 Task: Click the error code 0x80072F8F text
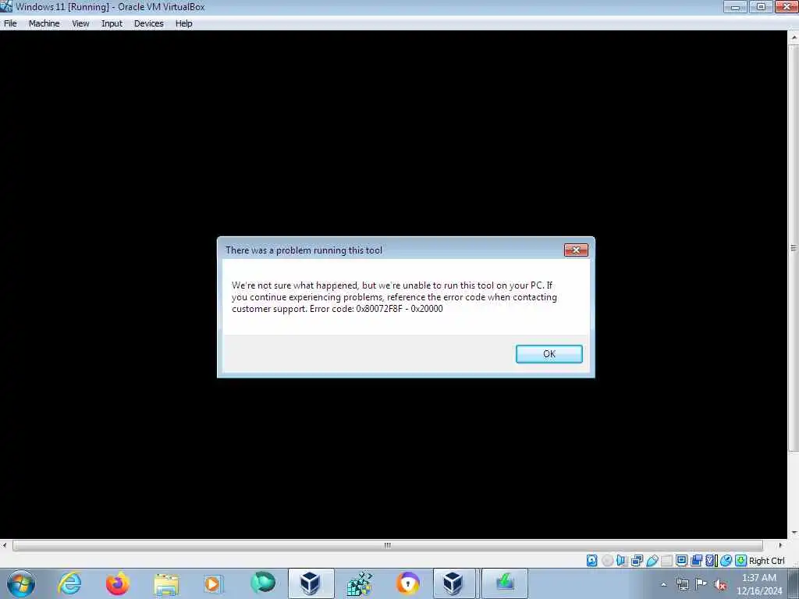pos(379,309)
